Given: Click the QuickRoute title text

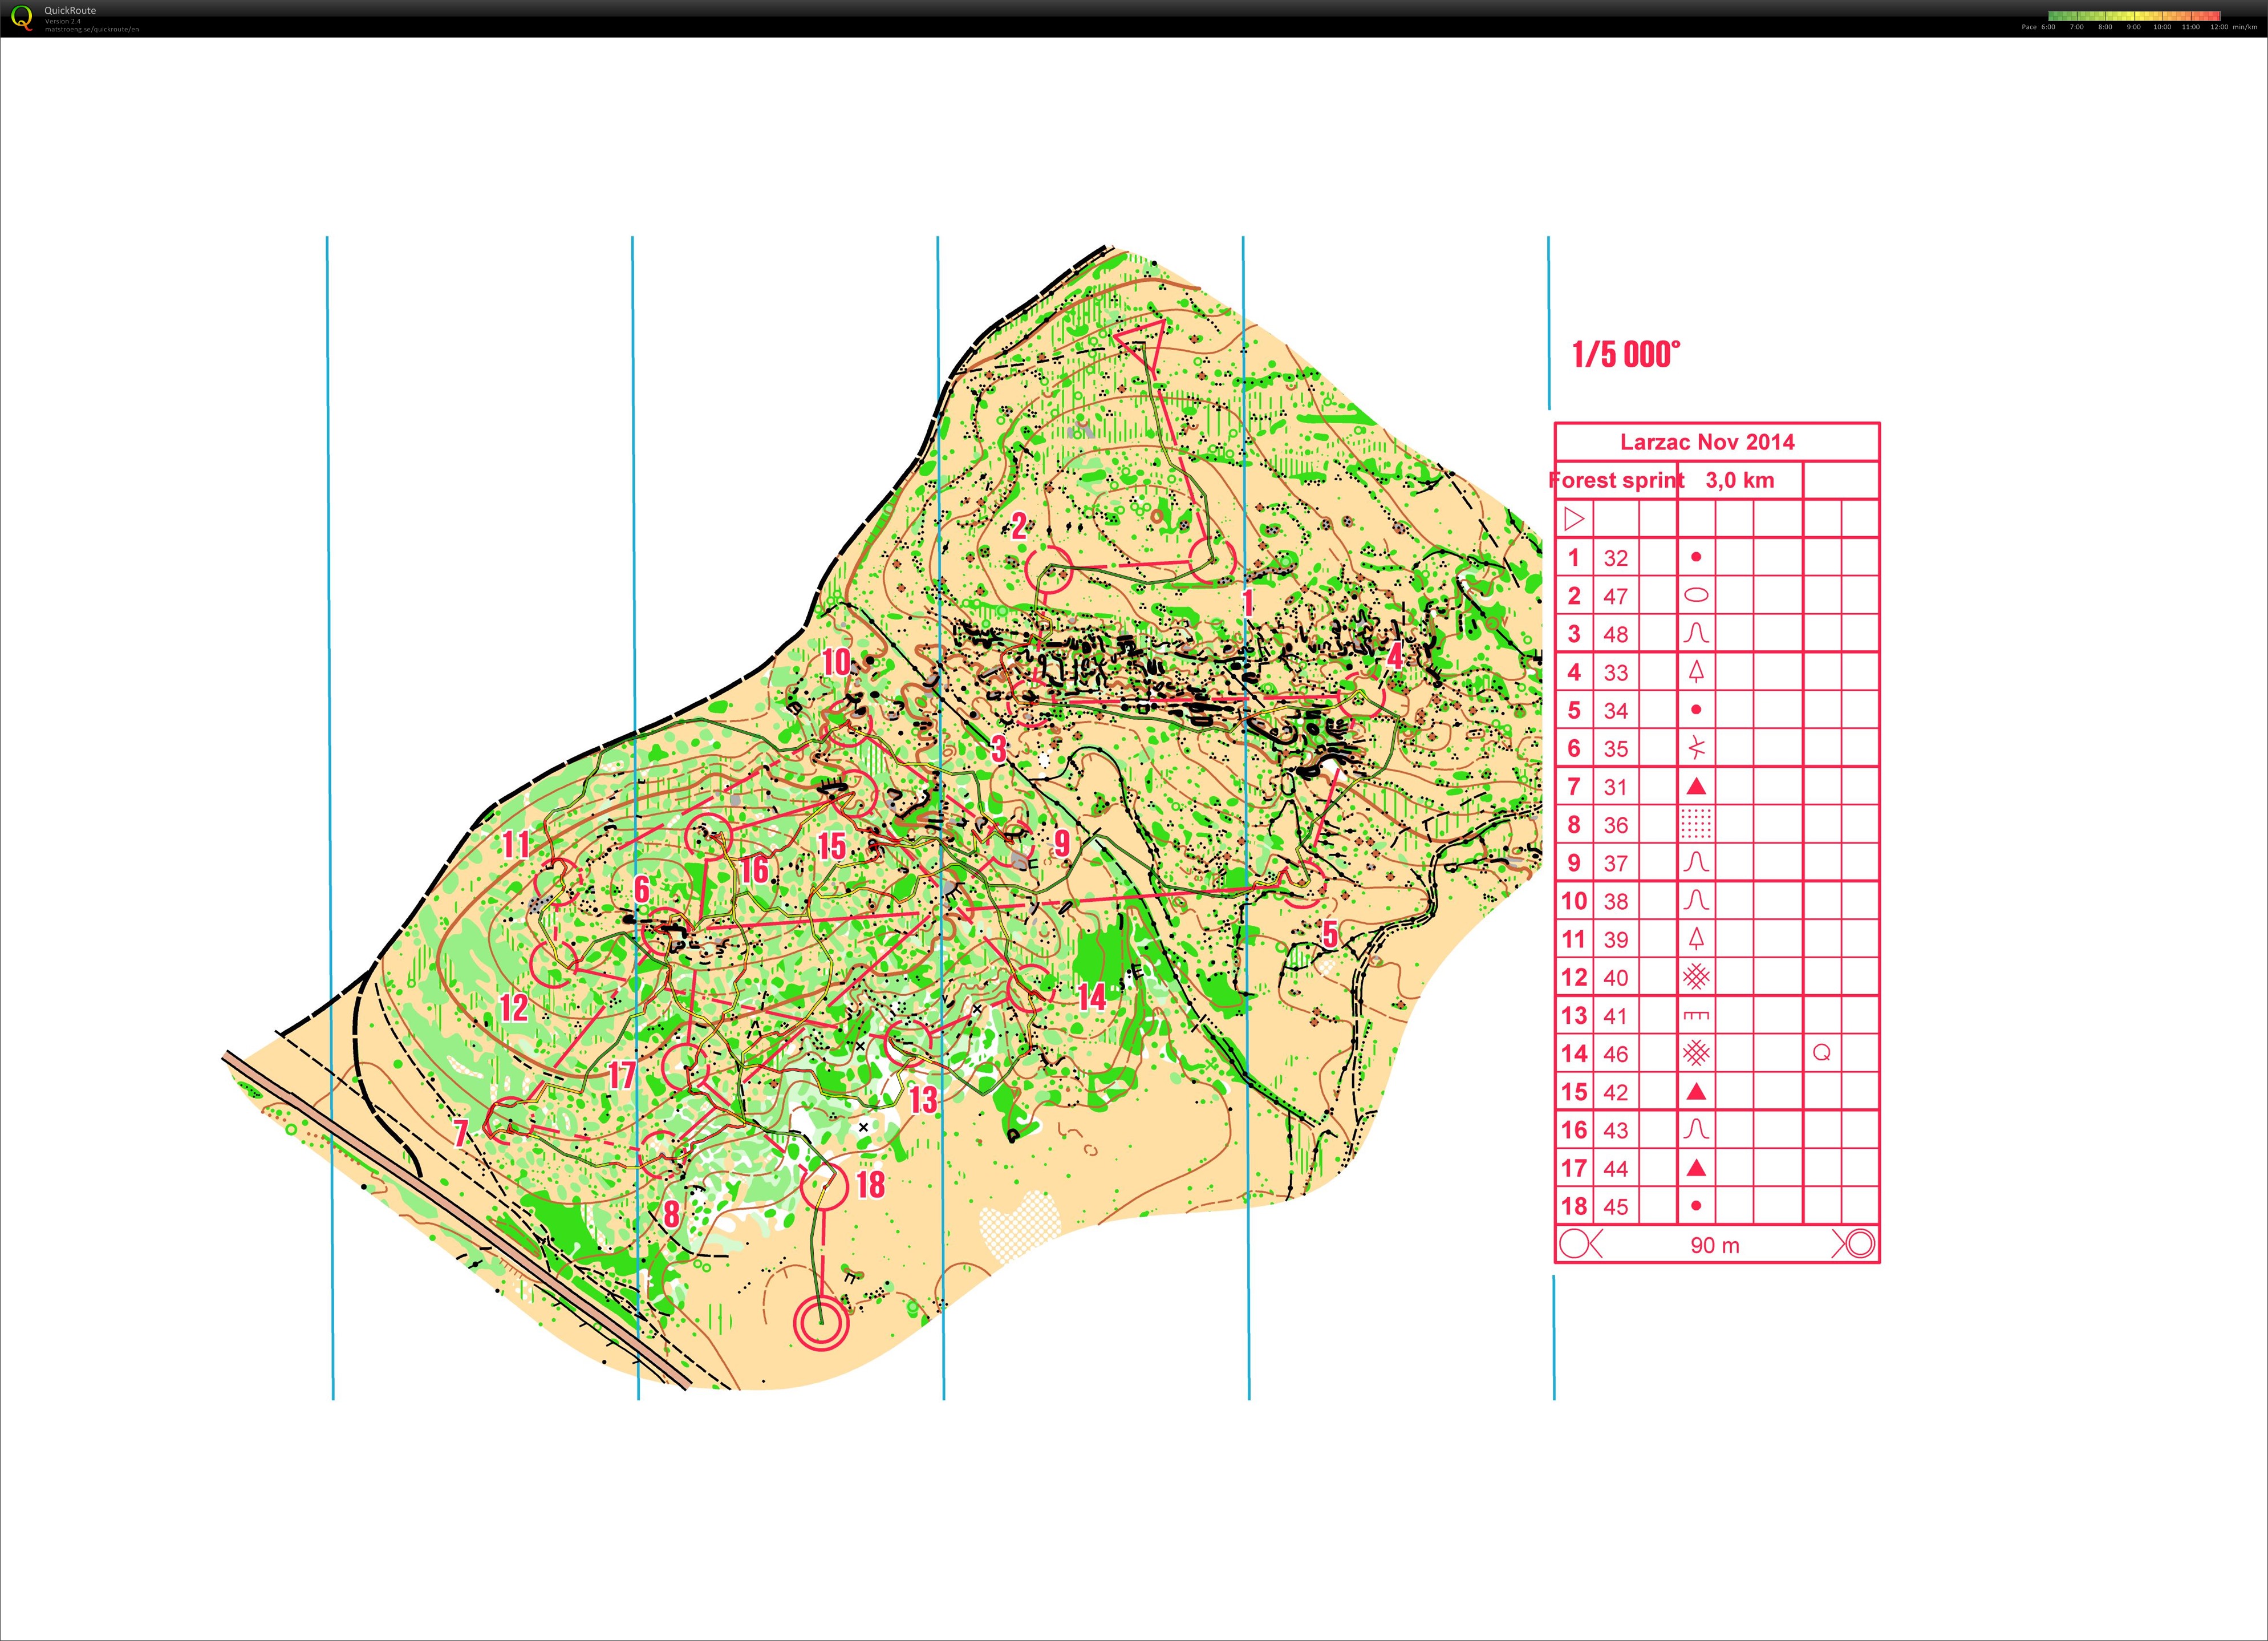Looking at the screenshot, I should 70,10.
